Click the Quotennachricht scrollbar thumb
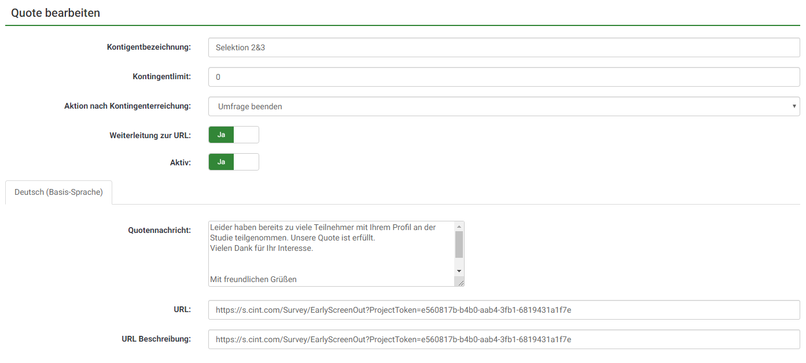This screenshot has width=806, height=363. point(459,245)
